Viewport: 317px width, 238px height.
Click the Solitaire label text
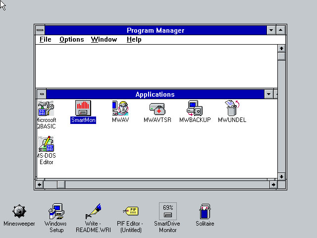coord(205,224)
